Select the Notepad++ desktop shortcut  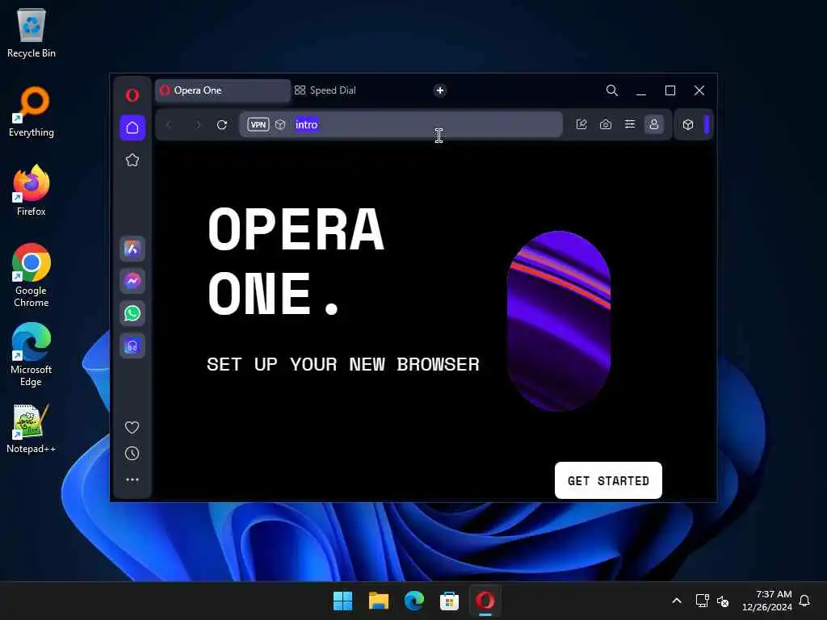31,429
